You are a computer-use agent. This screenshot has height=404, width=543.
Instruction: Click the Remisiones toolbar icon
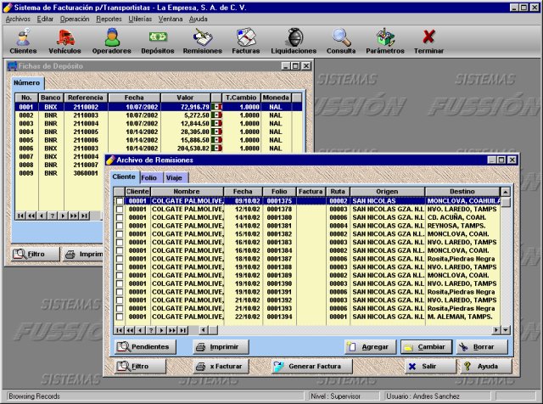pyautogui.click(x=202, y=41)
